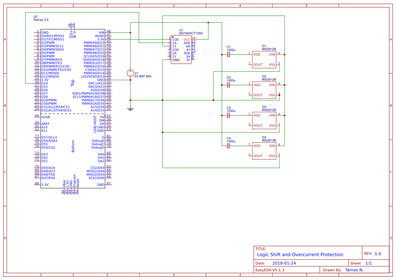Click the 5V BAT 8Ah label

click(x=143, y=76)
